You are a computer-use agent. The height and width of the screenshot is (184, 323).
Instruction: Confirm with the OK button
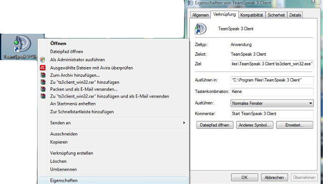(244, 178)
